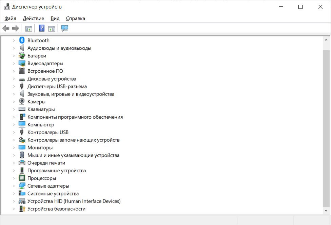Expand the Системные устройства node

point(14,193)
